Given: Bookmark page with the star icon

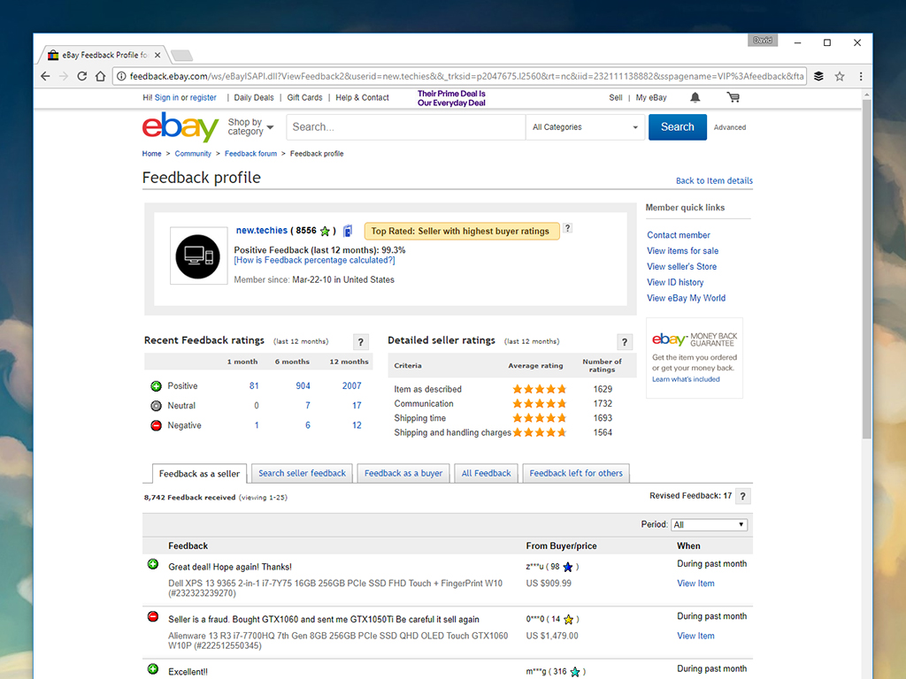Looking at the screenshot, I should tap(840, 76).
